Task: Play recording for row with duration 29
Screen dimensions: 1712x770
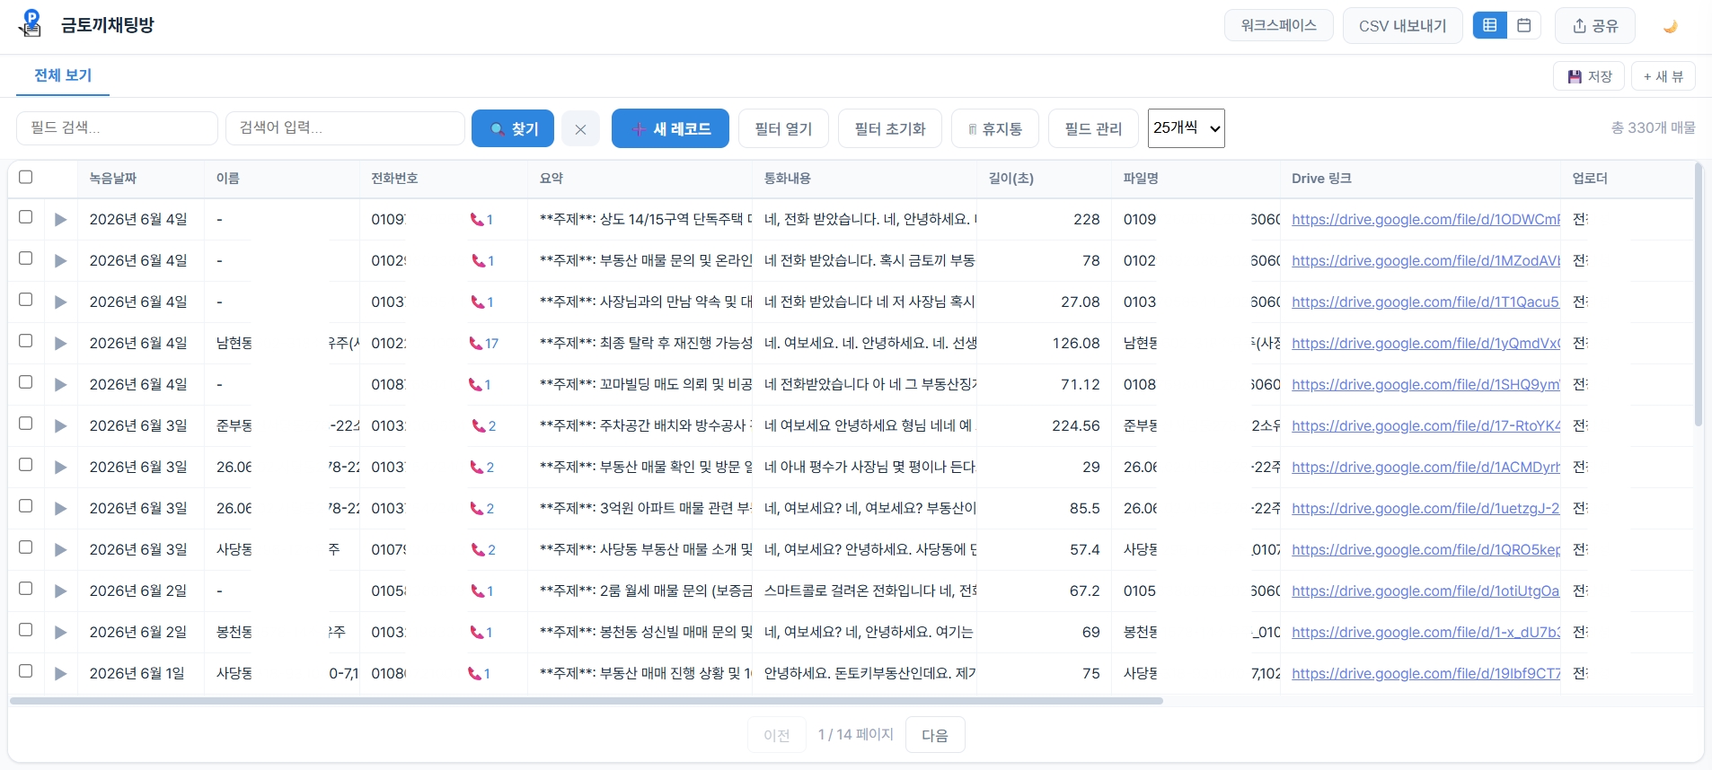Action: coord(60,468)
